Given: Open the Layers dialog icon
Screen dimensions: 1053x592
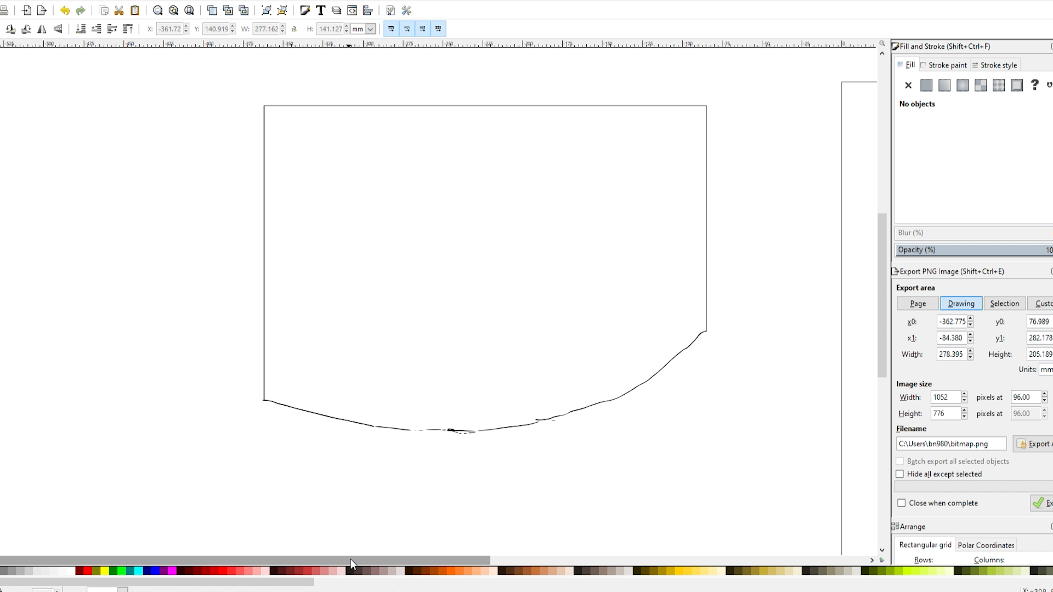Looking at the screenshot, I should 336,10.
